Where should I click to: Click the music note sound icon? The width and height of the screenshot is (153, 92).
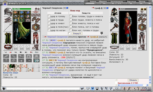point(111,88)
